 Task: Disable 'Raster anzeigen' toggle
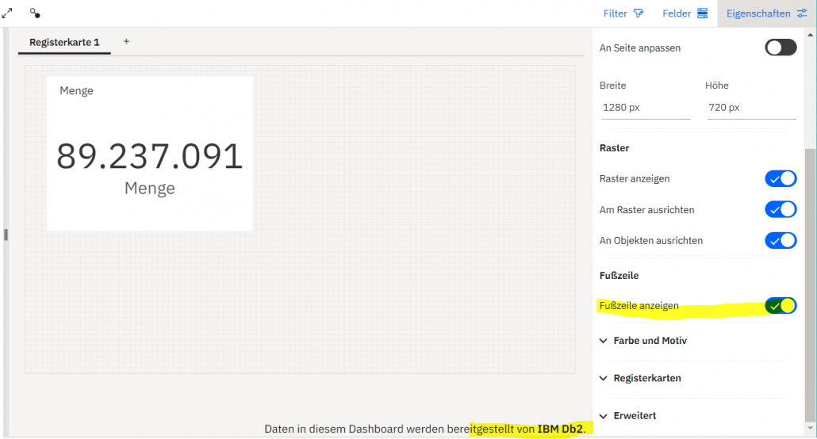[781, 178]
